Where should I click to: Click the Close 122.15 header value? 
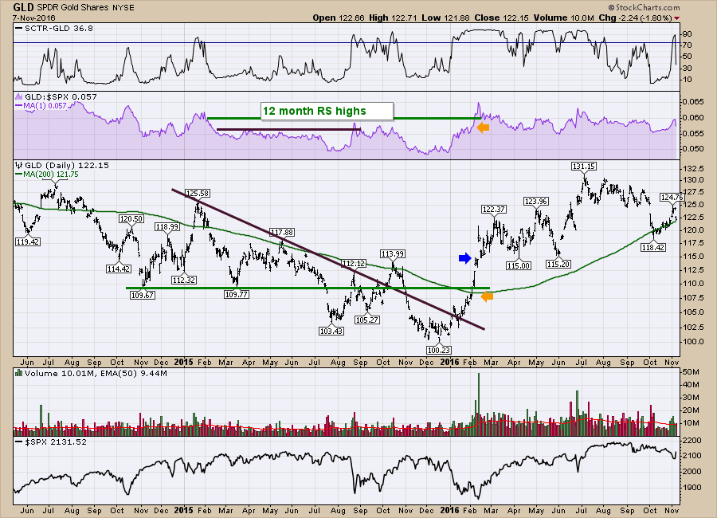pos(501,18)
